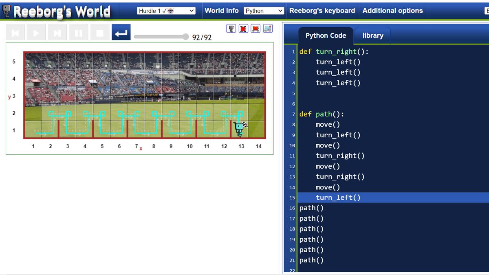Screen dimensions: 489x275
Task: Click turn_right() on line 13
Action: pos(340,177)
